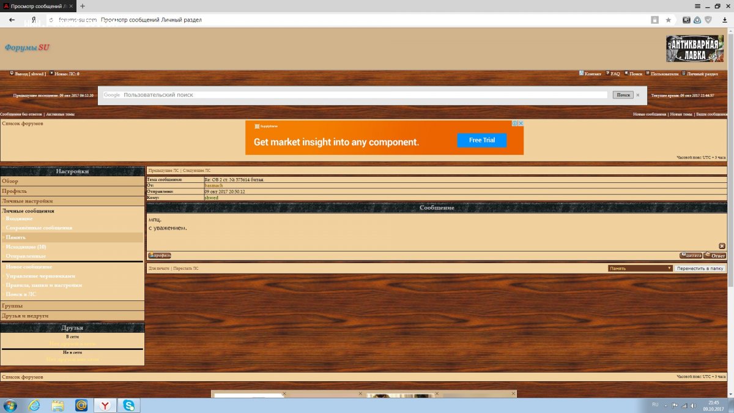Image resolution: width=734 pixels, height=413 pixels.
Task: Click the Переместить в папку button
Action: click(700, 268)
